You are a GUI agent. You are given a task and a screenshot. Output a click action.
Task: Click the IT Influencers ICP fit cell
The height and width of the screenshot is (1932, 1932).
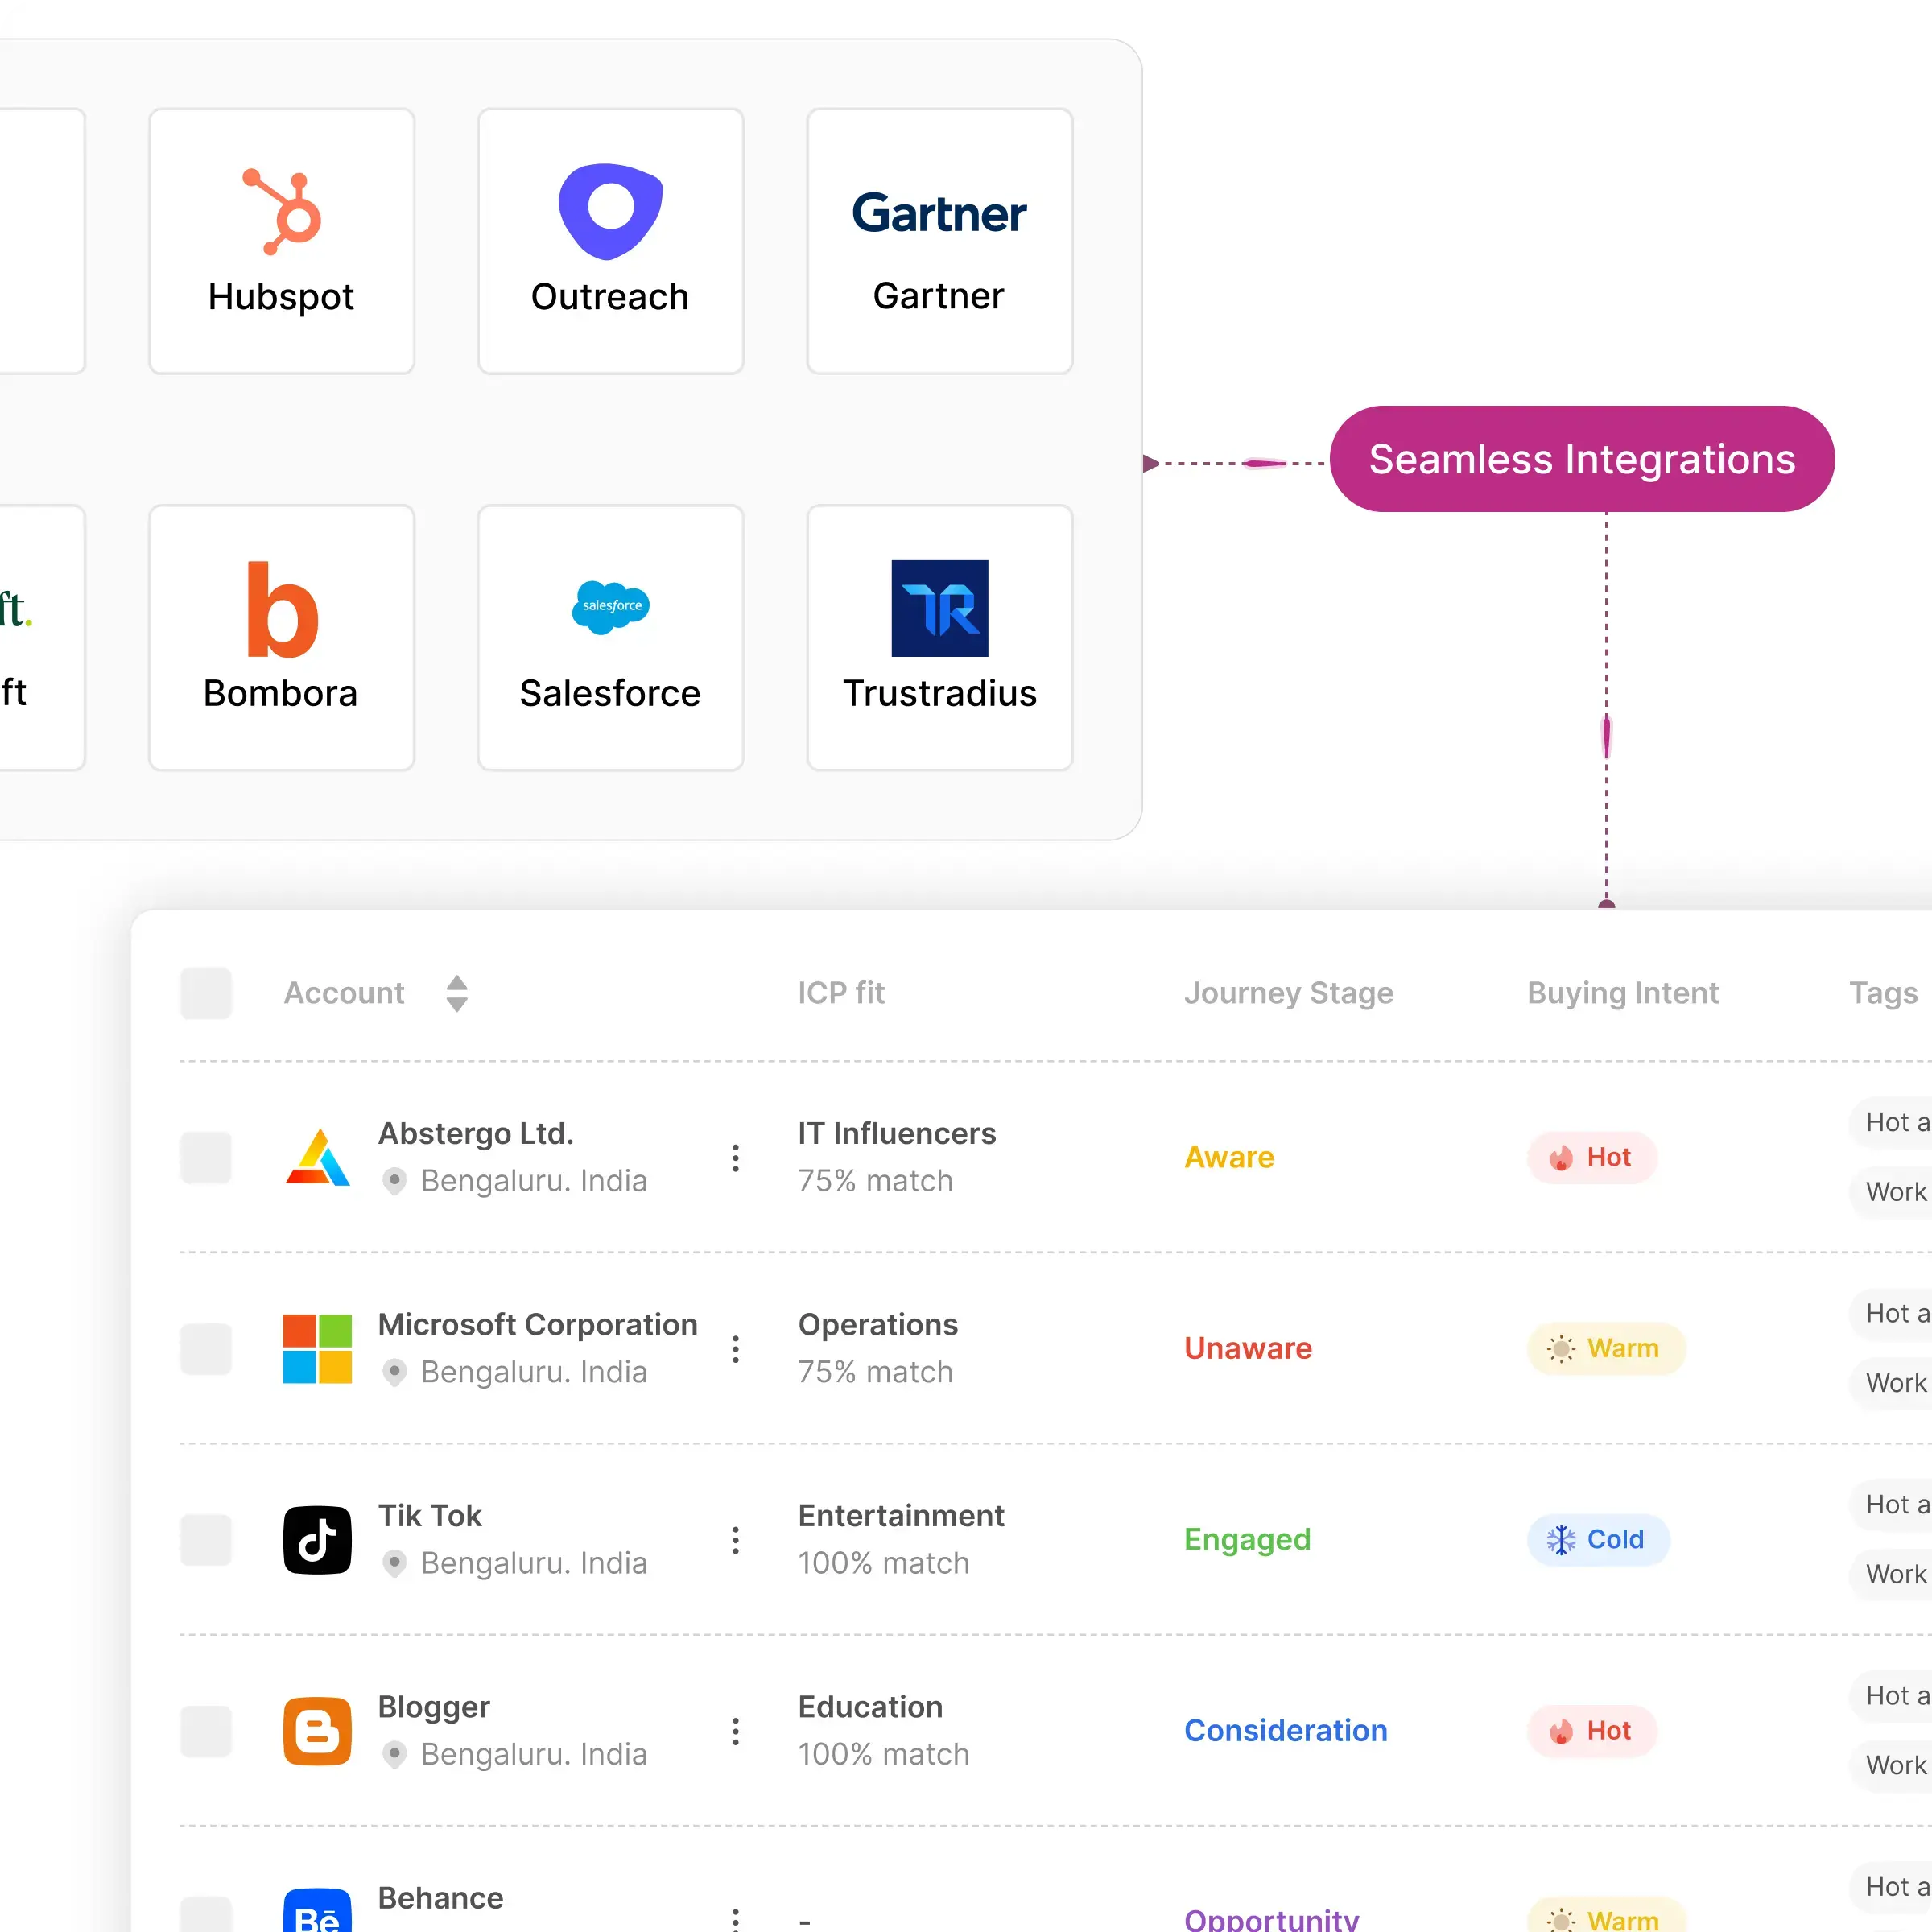(897, 1157)
